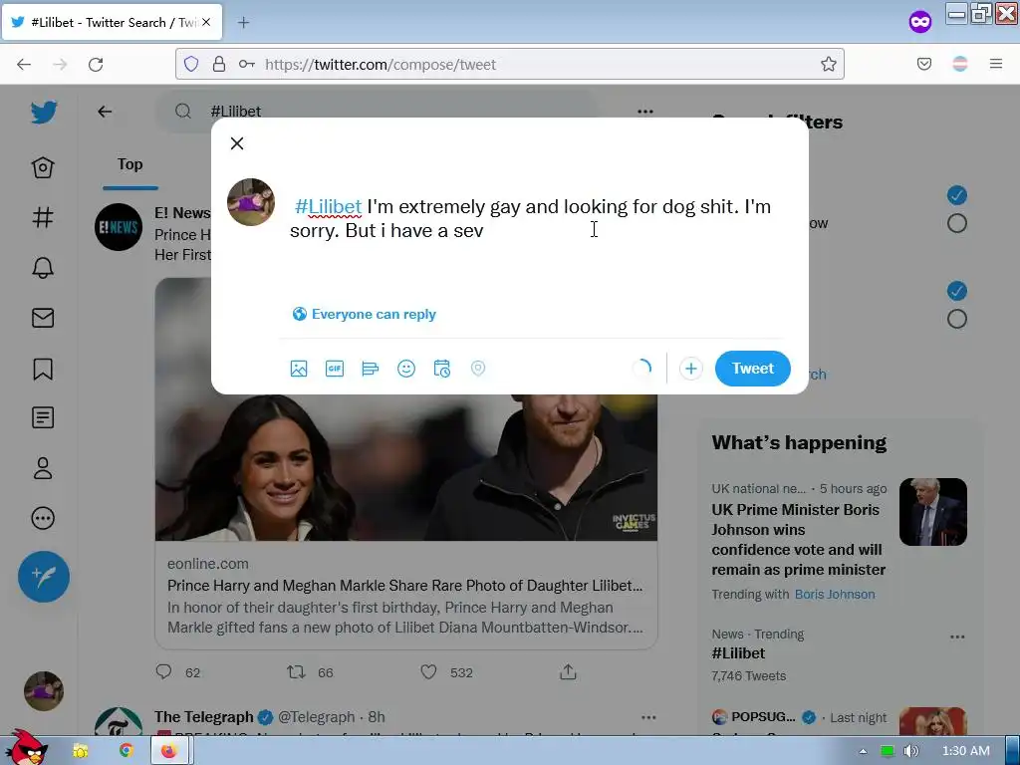Open options for #Lilibet trend

(957, 637)
